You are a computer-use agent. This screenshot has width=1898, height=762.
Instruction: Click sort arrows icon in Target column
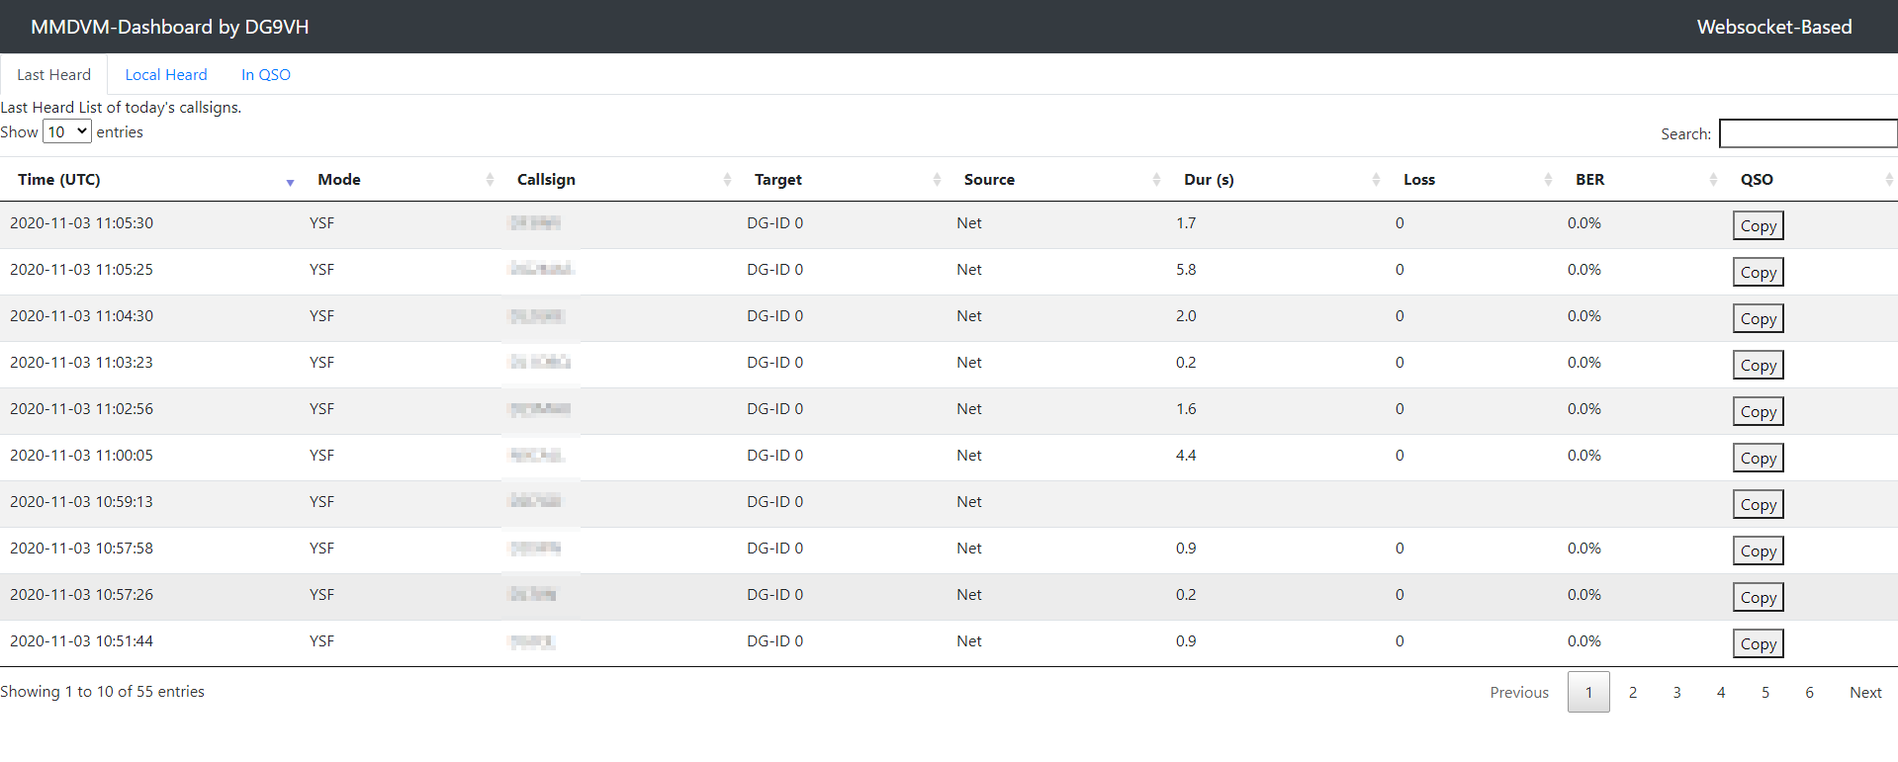coord(937,180)
